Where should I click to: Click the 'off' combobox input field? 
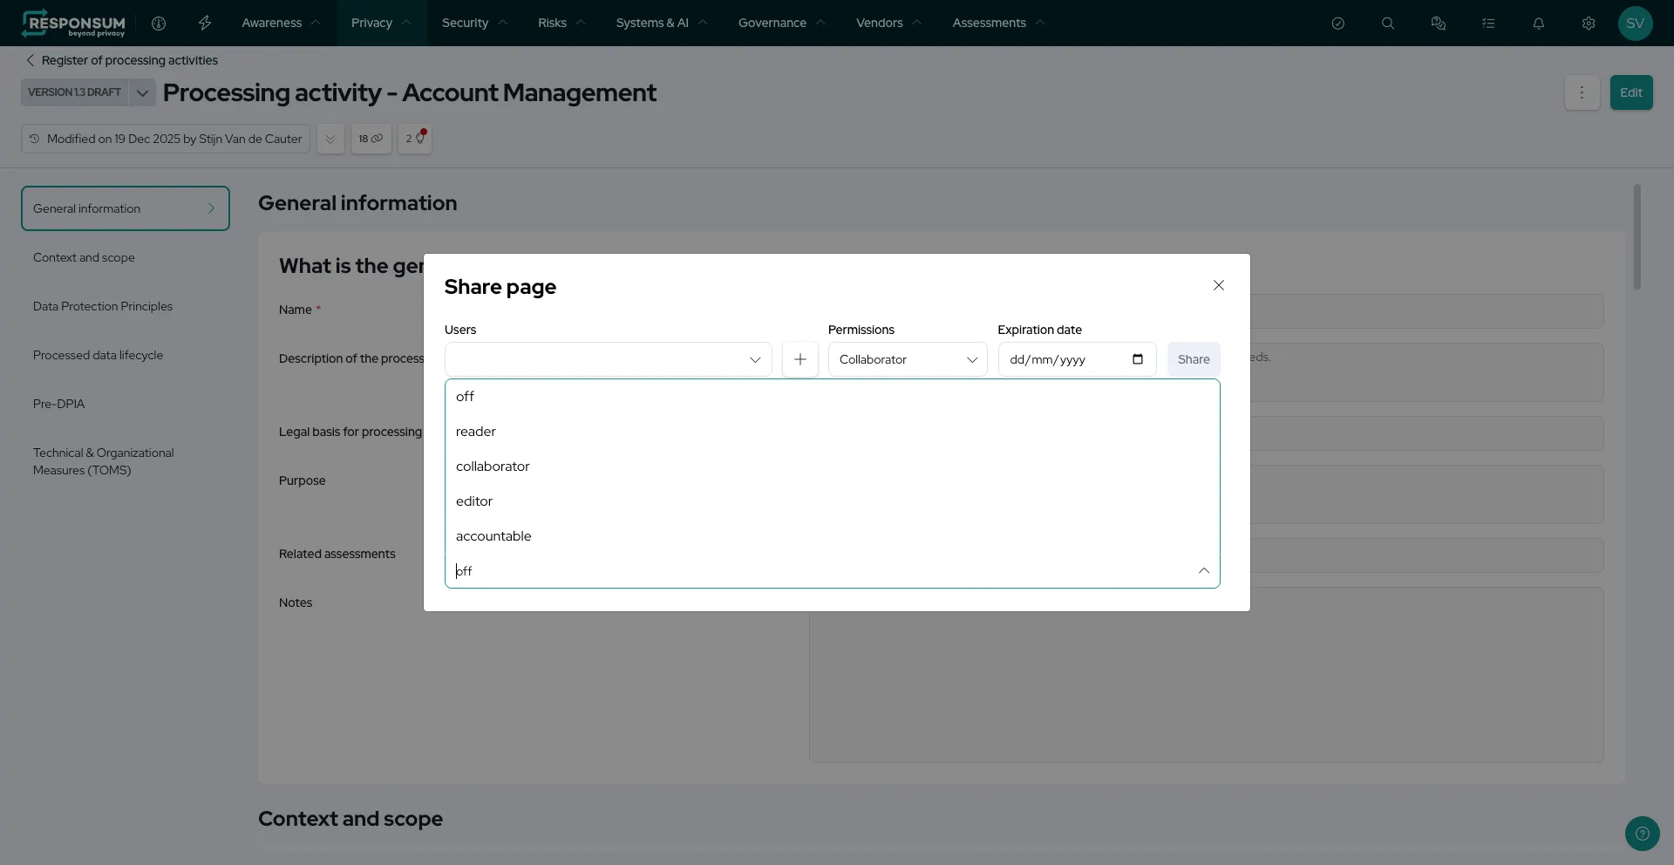click(x=820, y=571)
